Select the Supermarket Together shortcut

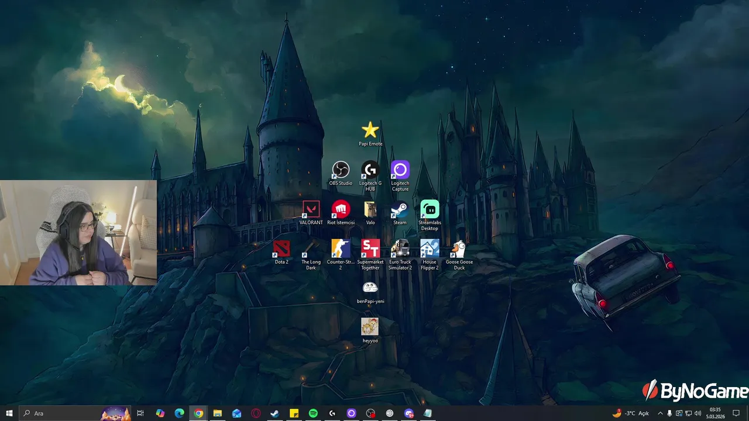click(x=370, y=255)
